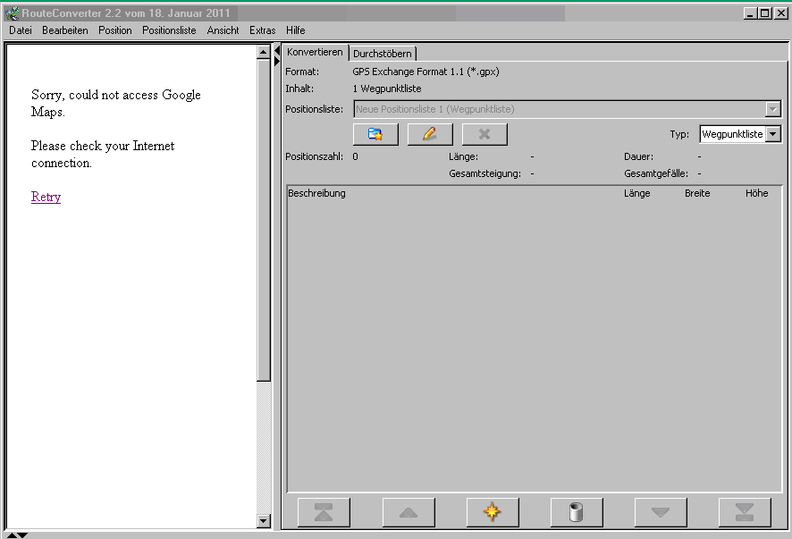The image size is (792, 539).
Task: Click the map panel scroll down arrow
Action: pos(264,520)
